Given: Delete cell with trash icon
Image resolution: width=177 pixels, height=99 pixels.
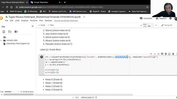Looking at the screenshot, I should click(x=173, y=54).
